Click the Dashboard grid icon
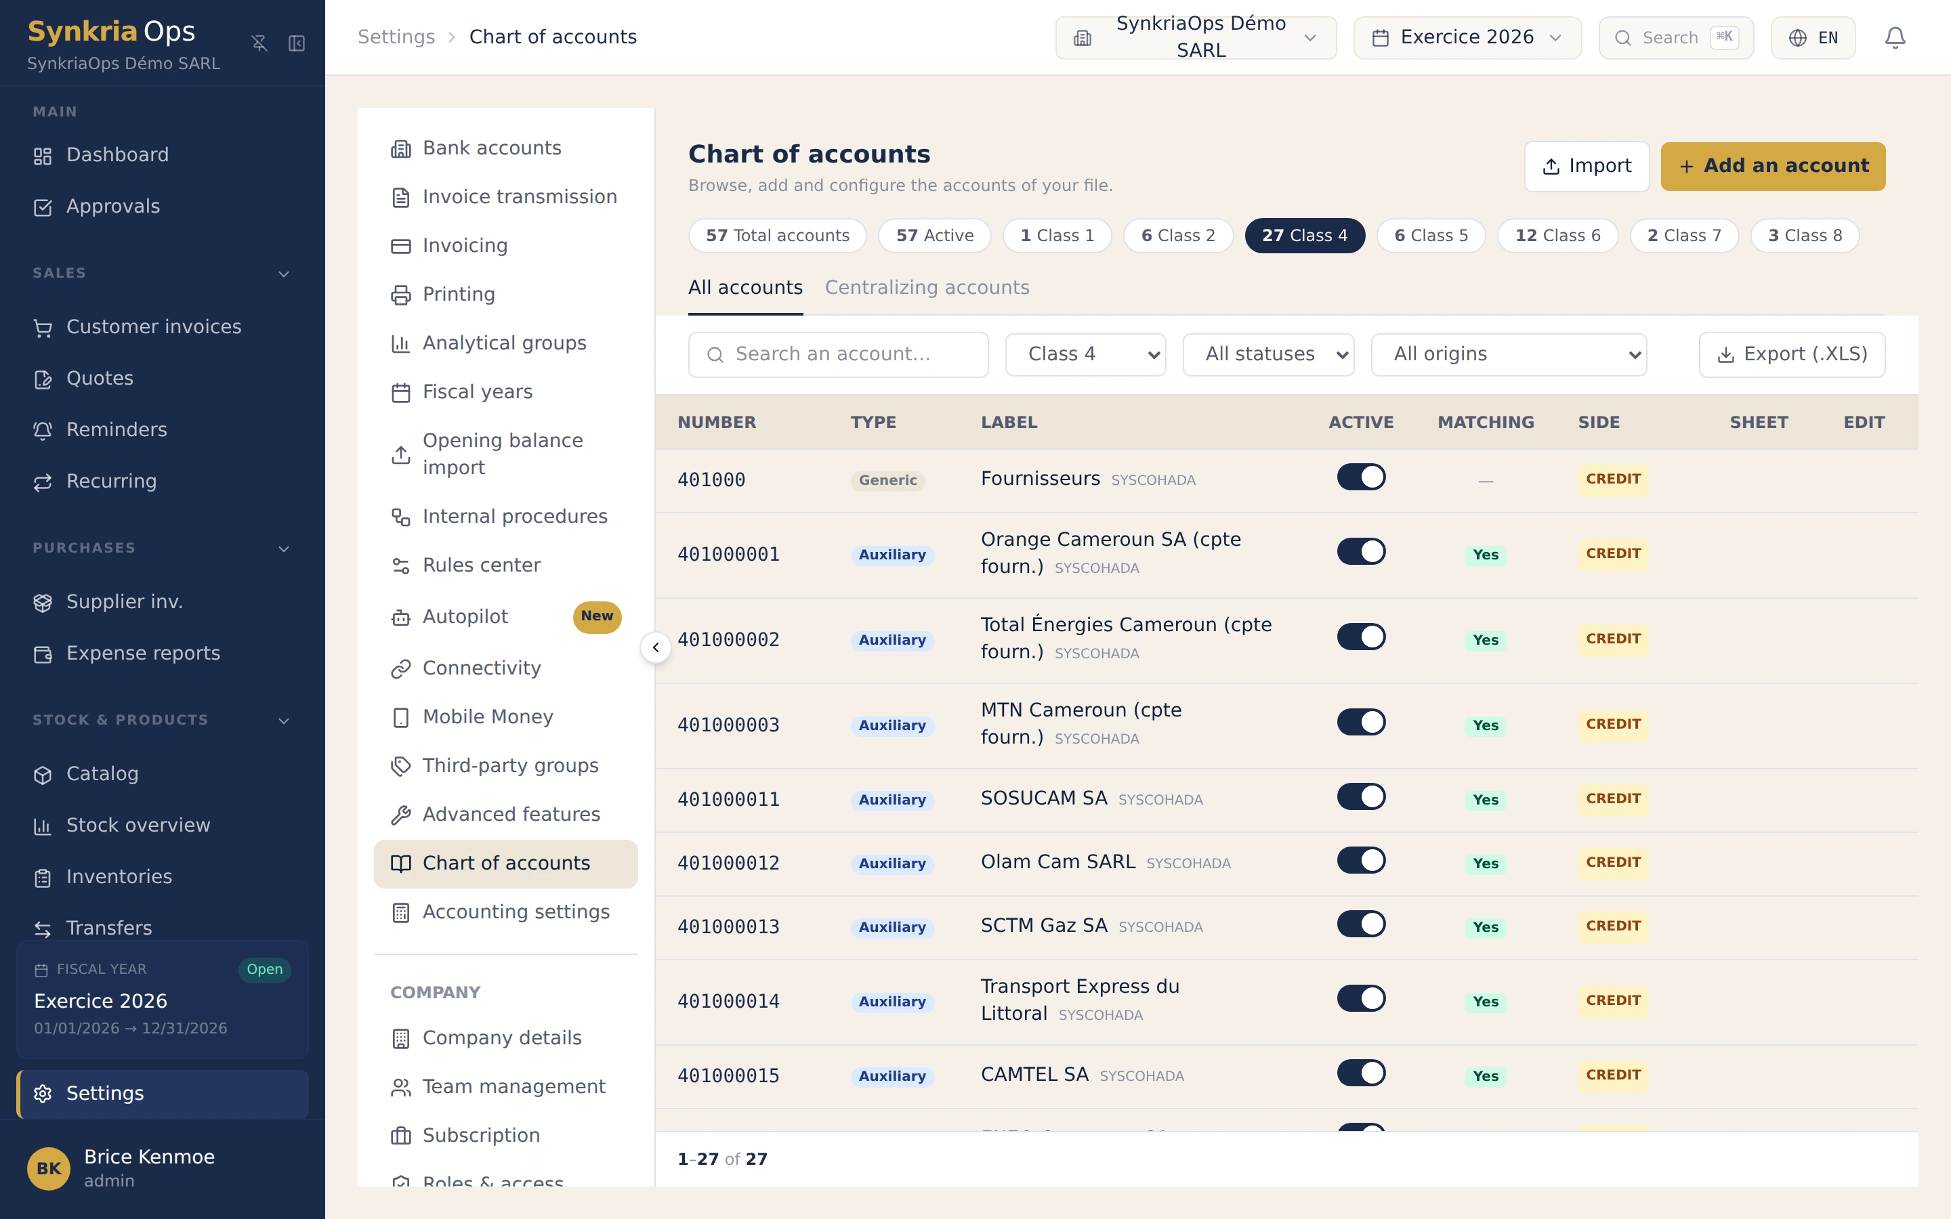Viewport: 1951px width, 1219px height. [x=43, y=156]
